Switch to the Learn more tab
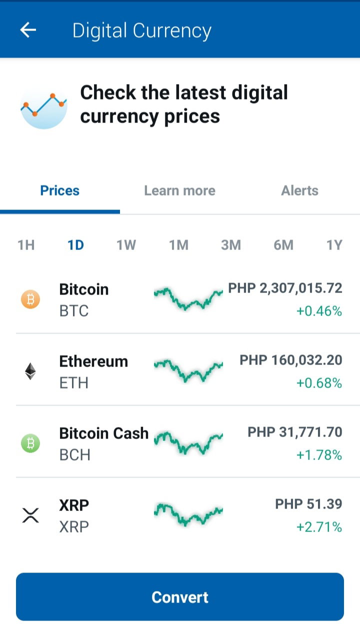360x632 pixels. click(179, 190)
